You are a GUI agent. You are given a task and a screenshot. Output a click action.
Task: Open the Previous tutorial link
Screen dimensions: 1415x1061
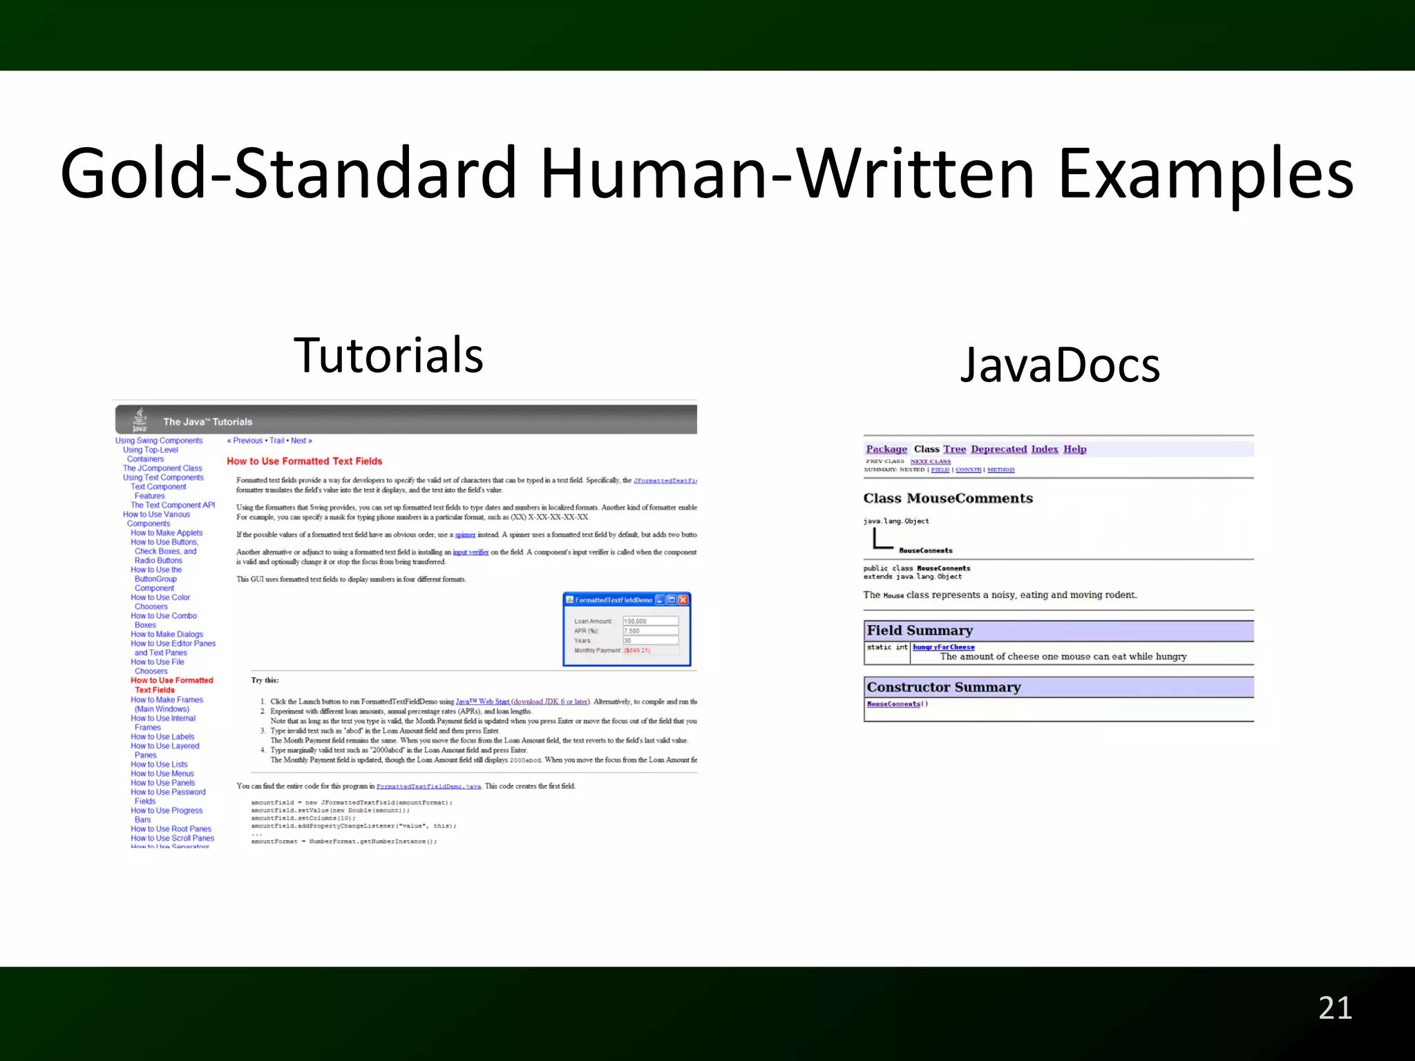point(245,441)
